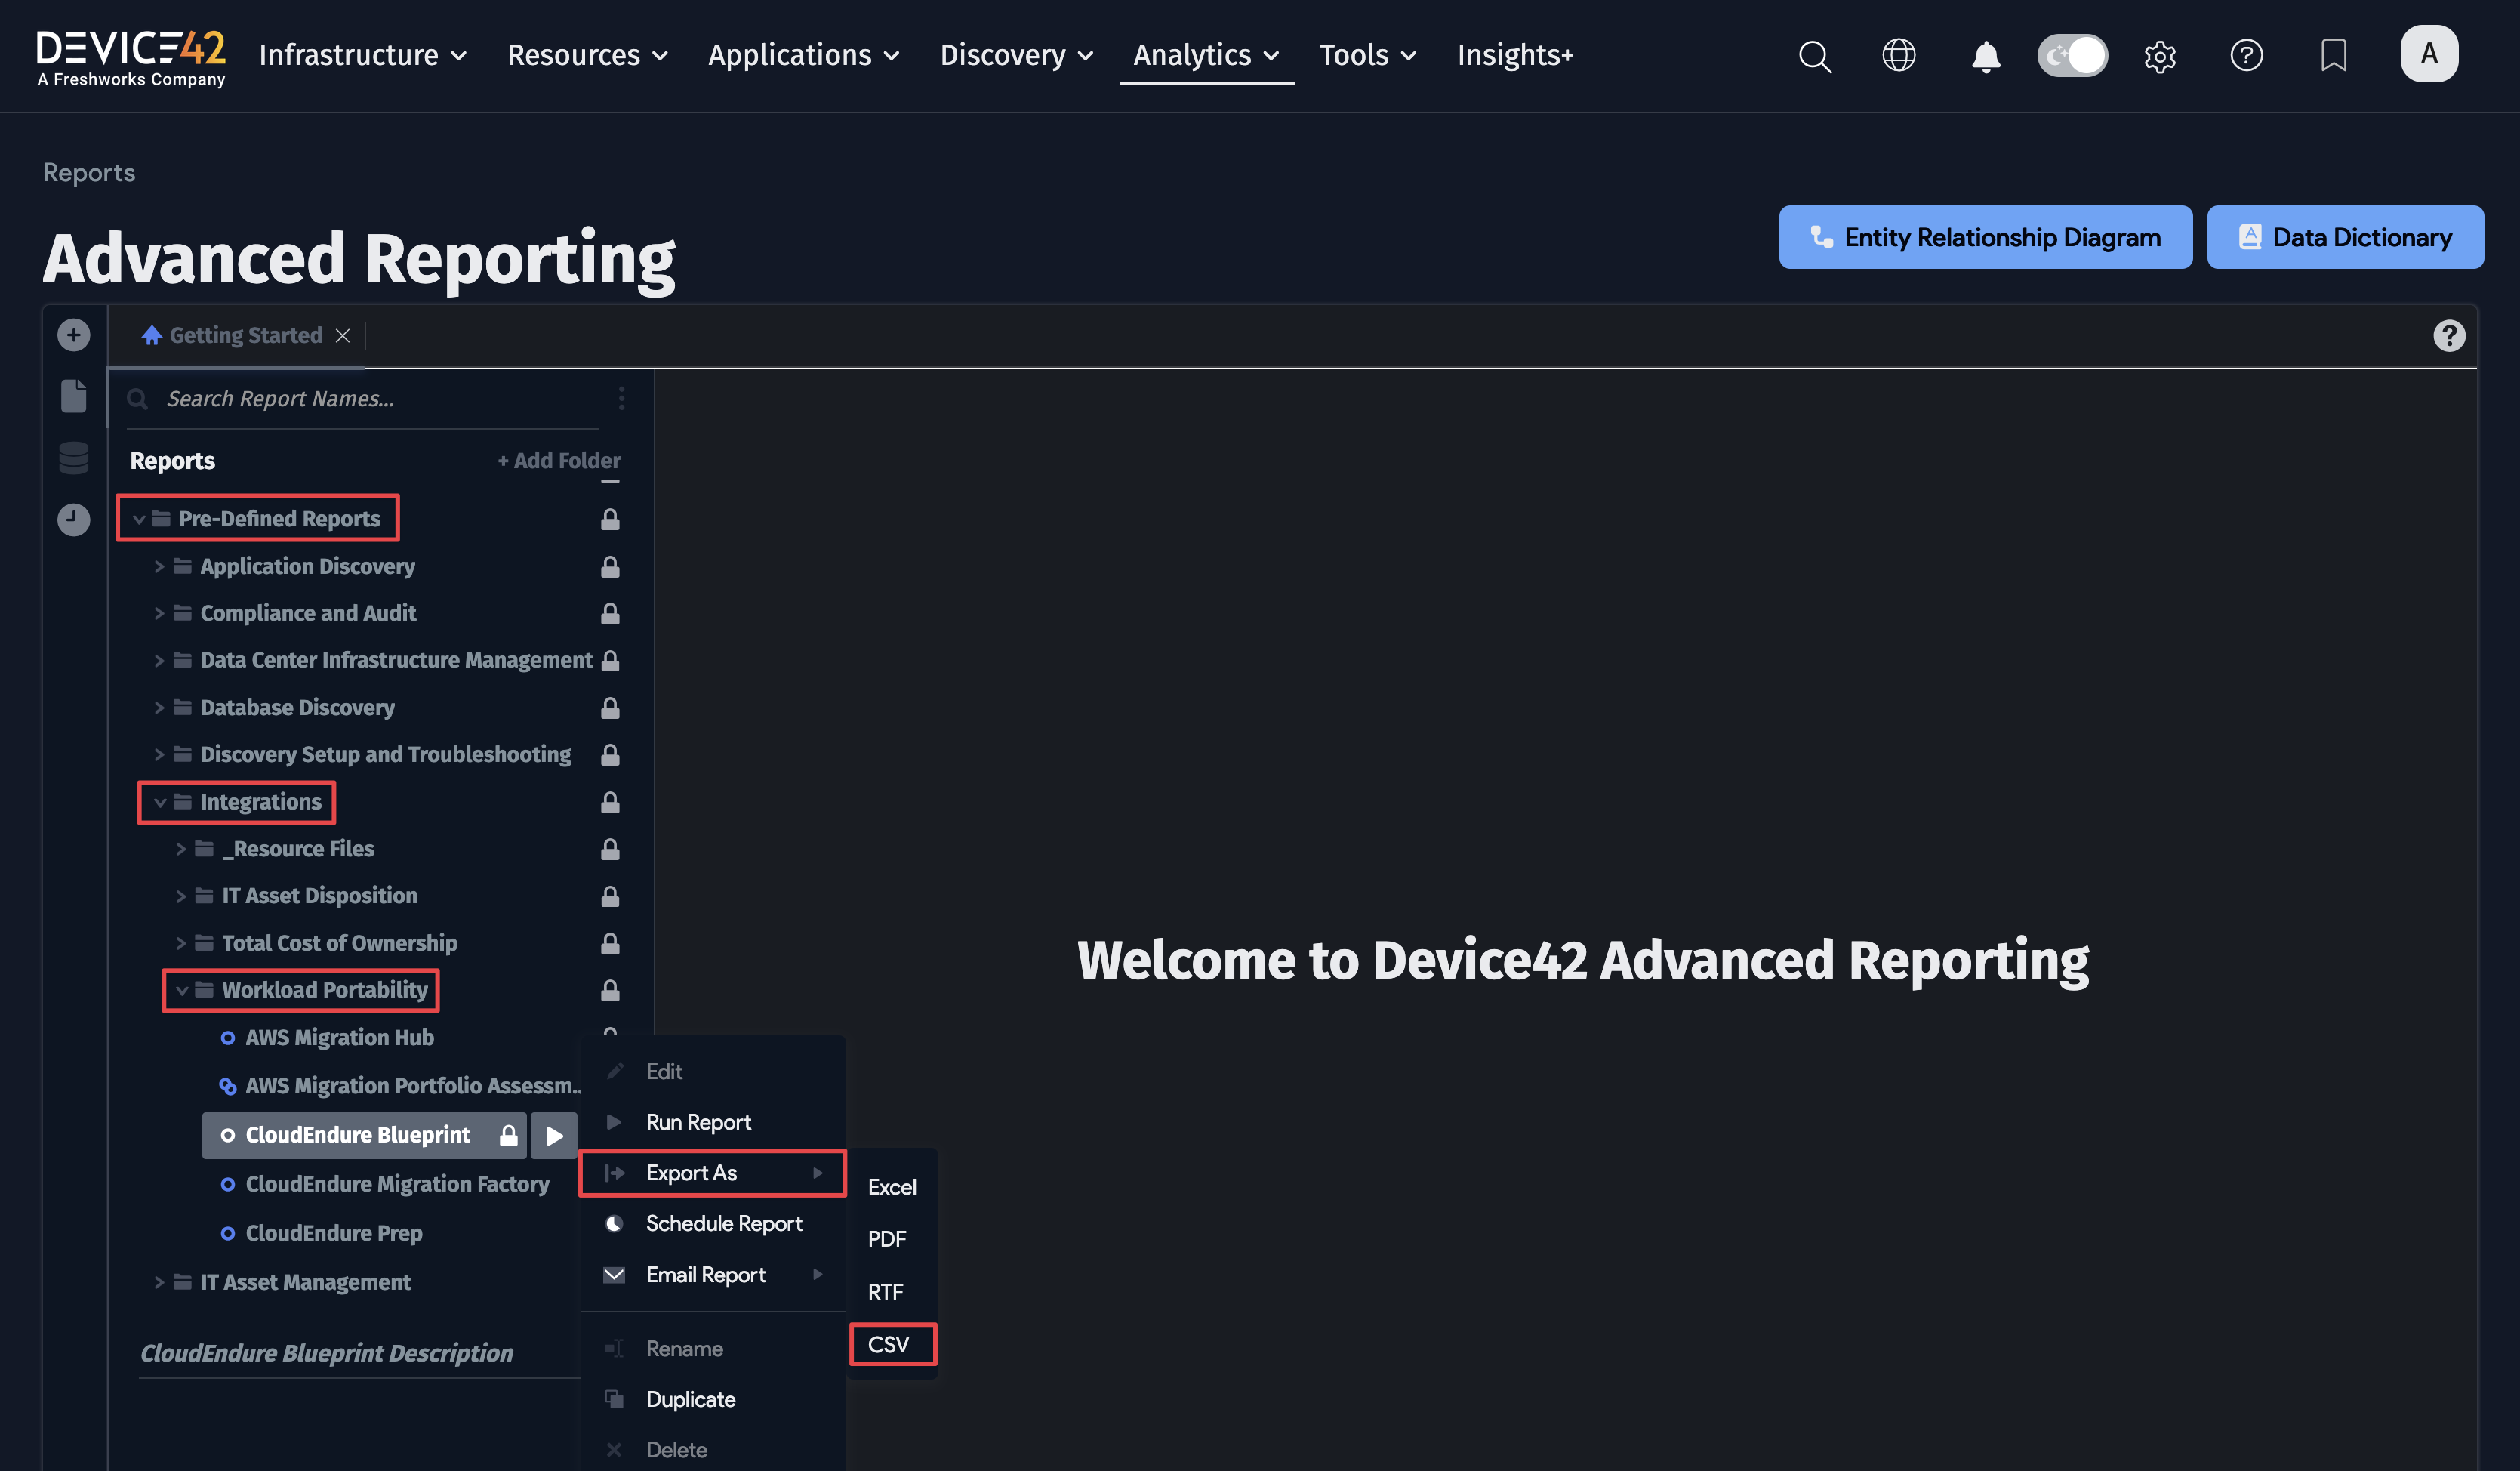Open the user avatar A menu
This screenshot has width=2520, height=1471.
coord(2429,54)
